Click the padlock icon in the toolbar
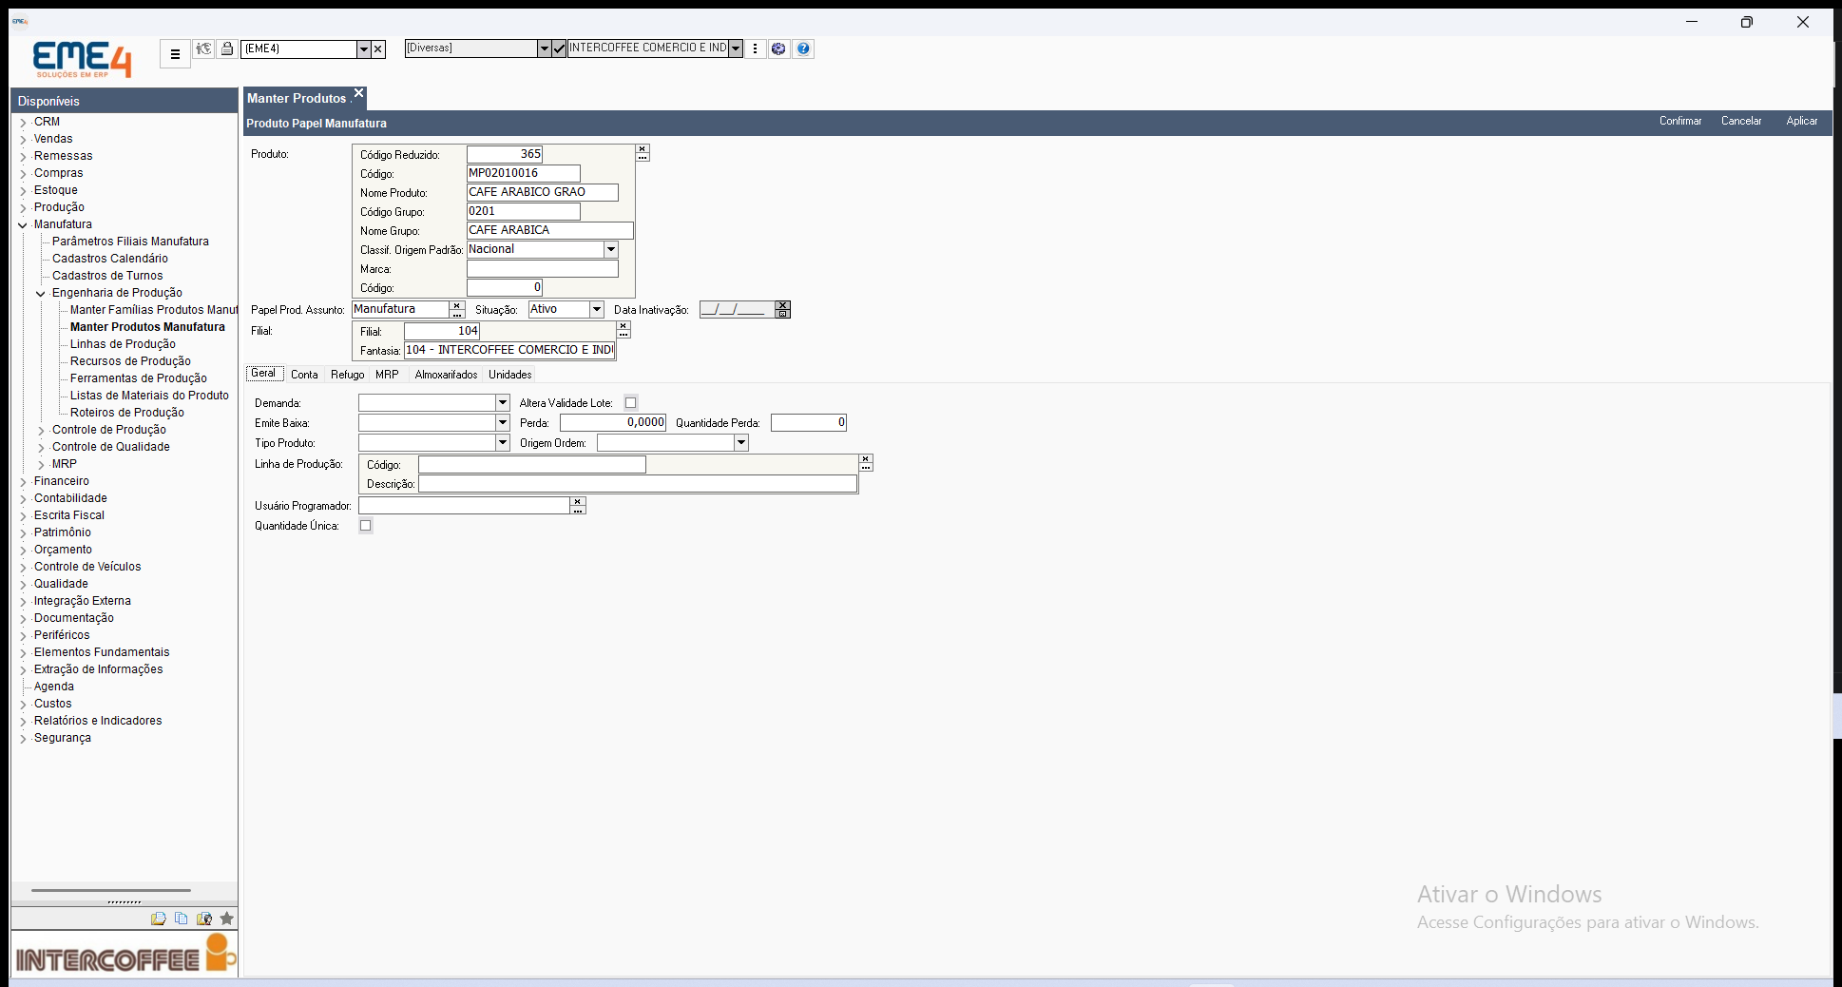Screen dimensions: 1842x987 coord(227,48)
